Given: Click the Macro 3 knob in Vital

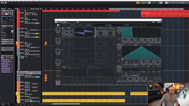Looking at the screenshot, I should 58,51.
